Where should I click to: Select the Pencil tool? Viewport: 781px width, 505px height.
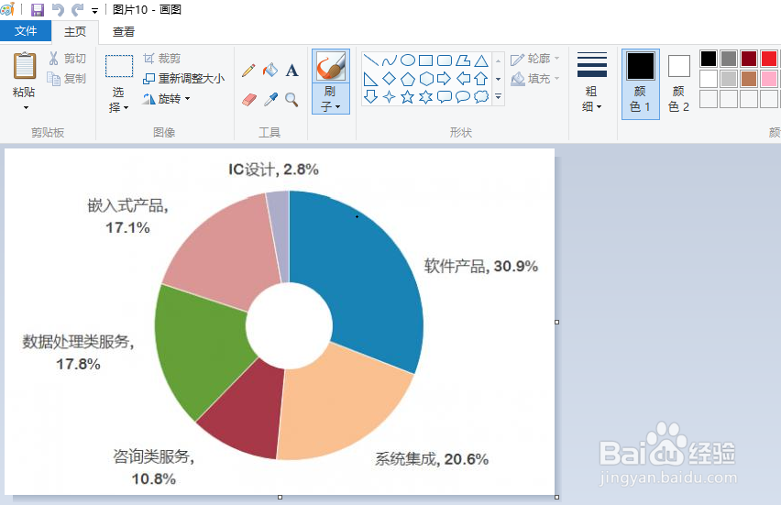pyautogui.click(x=248, y=71)
